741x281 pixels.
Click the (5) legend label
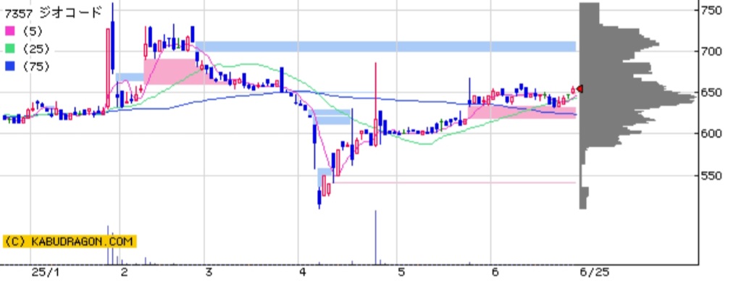click(32, 32)
